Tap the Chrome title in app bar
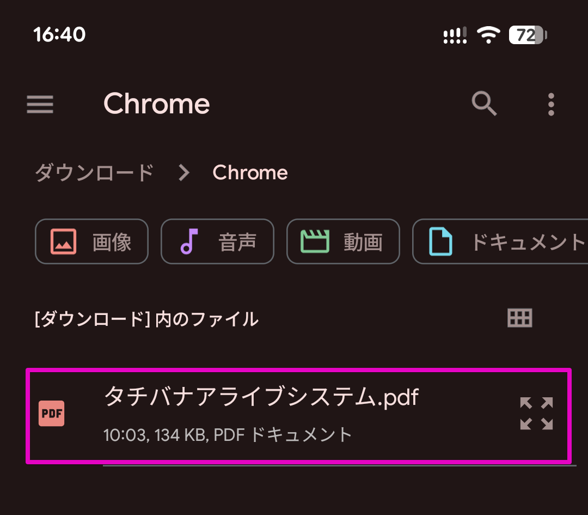The width and height of the screenshot is (588, 515). pyautogui.click(x=156, y=104)
